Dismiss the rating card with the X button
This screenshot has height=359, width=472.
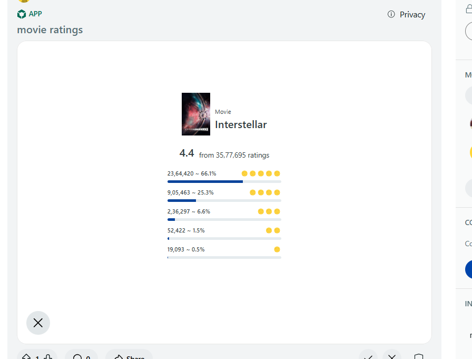pyautogui.click(x=38, y=323)
